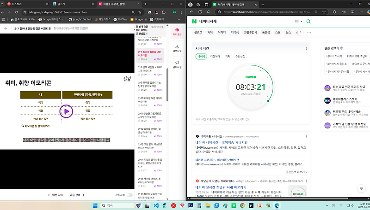Image resolution: width=370 pixels, height=210 pixels.
Task: Expand Naver search category tabs with right chevron
Action: [x=300, y=32]
